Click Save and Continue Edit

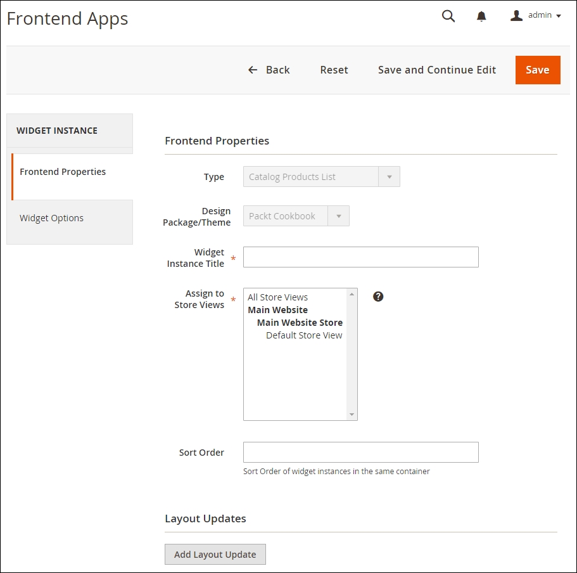click(436, 70)
